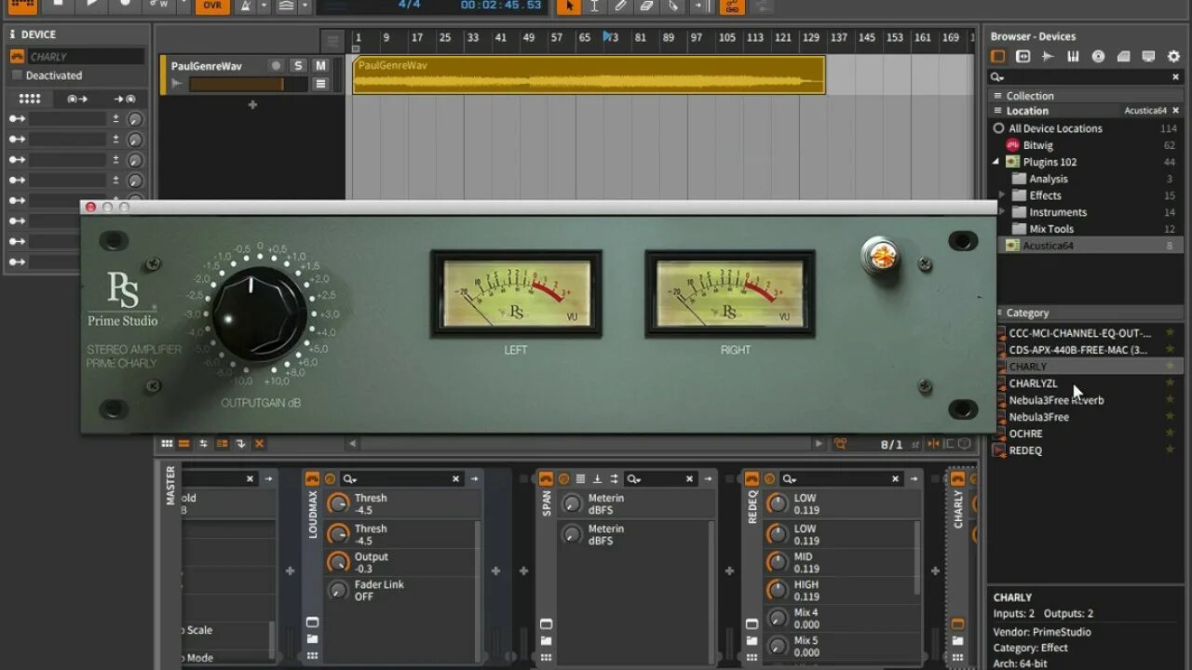The height and width of the screenshot is (670, 1192).
Task: Click timeline ruler at bar 33
Action: pyautogui.click(x=472, y=38)
